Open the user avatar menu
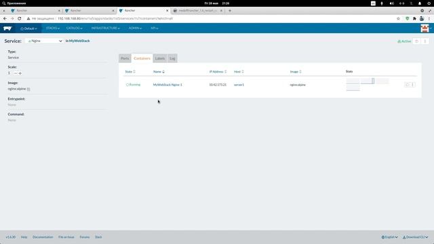The image size is (434, 244). click(425, 28)
